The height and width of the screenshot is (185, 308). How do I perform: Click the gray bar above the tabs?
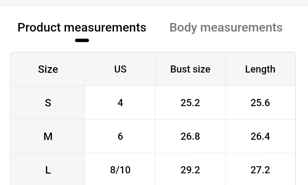coord(154,3)
